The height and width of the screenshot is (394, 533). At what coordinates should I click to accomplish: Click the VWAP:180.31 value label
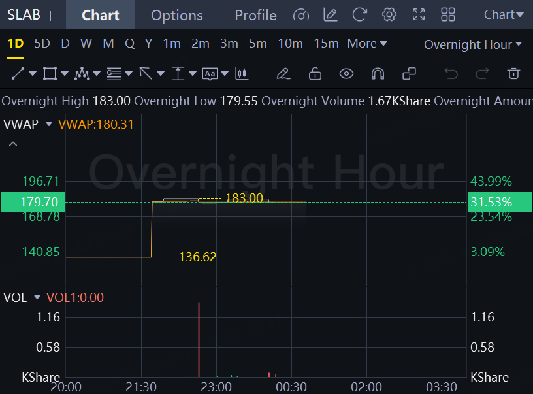(96, 124)
